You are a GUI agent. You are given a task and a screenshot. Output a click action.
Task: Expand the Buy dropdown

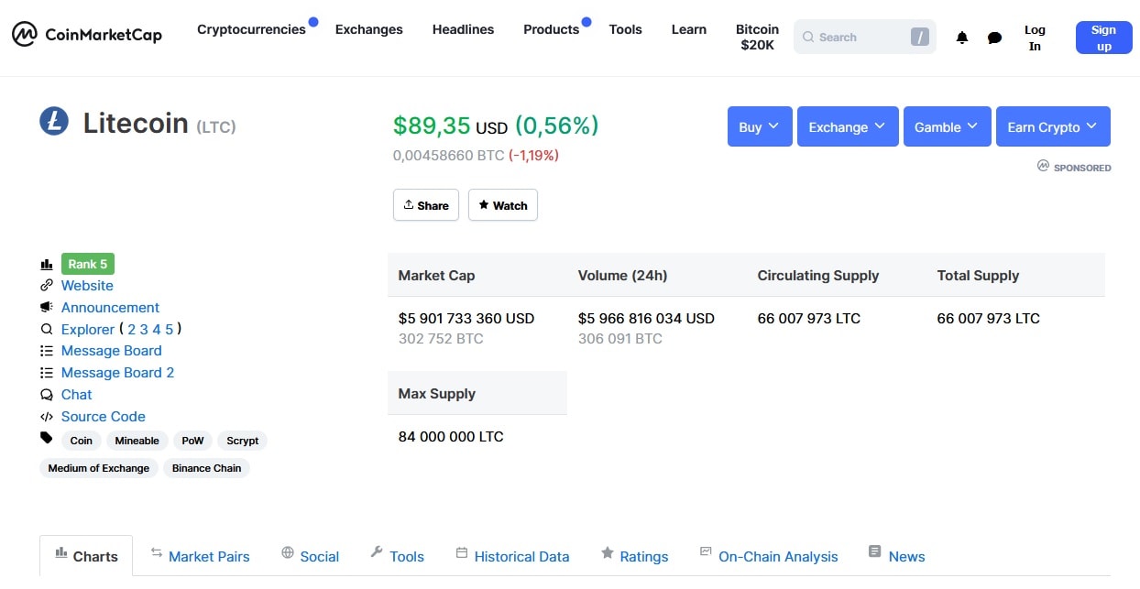[760, 126]
